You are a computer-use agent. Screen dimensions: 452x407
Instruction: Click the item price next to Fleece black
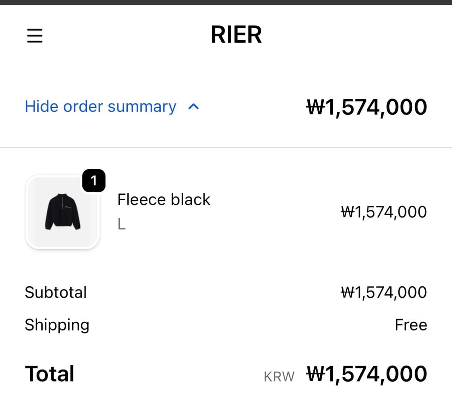click(x=383, y=212)
